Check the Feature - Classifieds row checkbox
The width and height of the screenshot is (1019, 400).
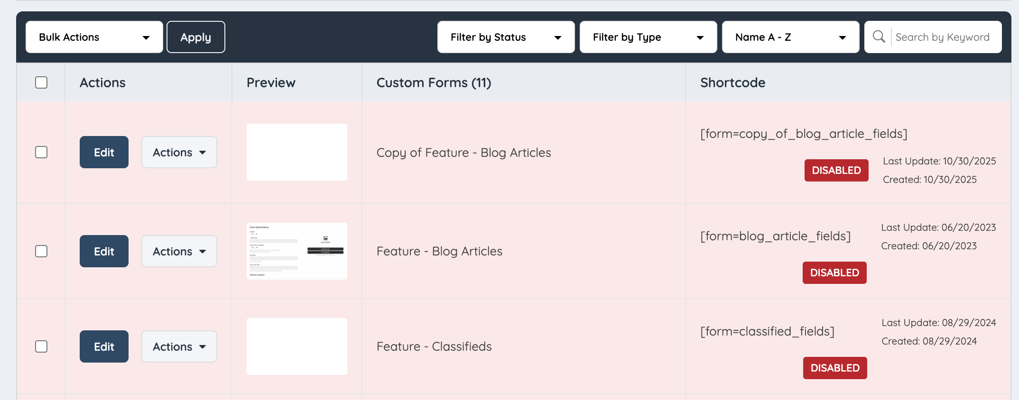coord(41,346)
